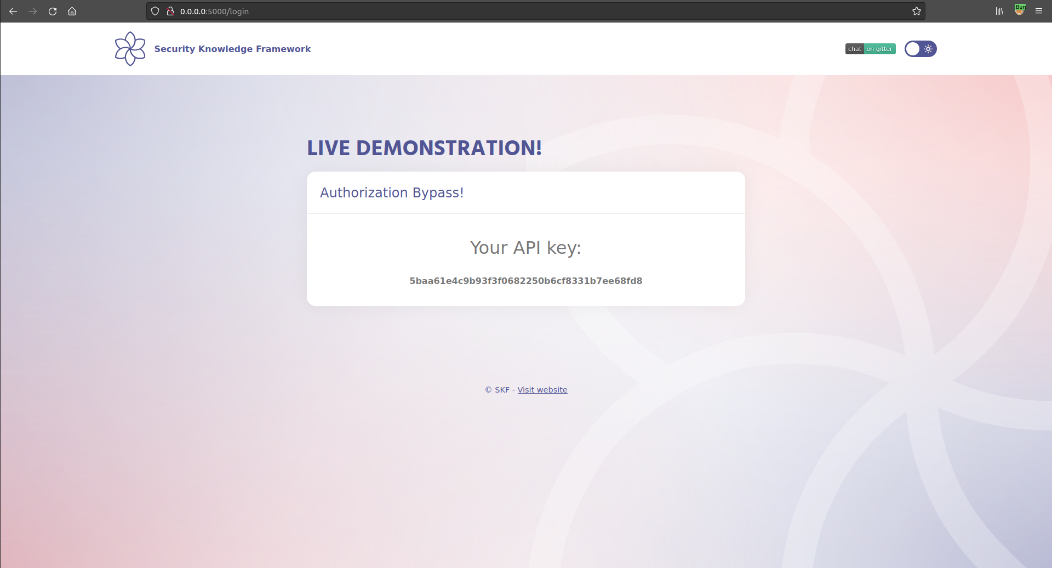Open the tracking protection shield icon
The width and height of the screenshot is (1052, 568).
click(x=155, y=11)
